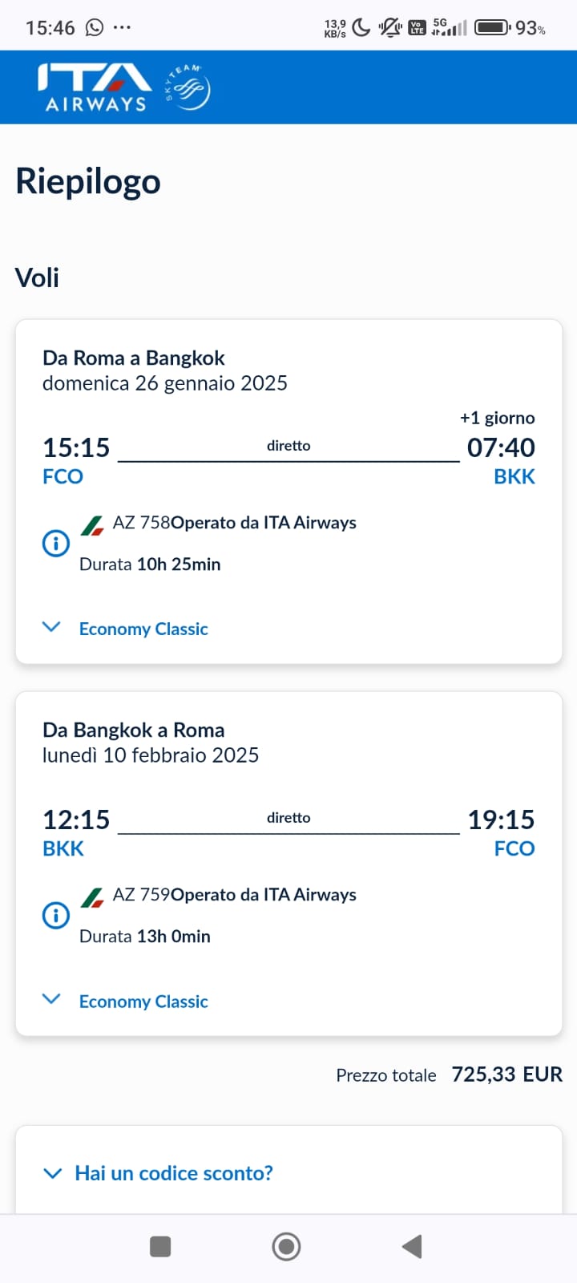Image resolution: width=577 pixels, height=1283 pixels.
Task: Tap the total price 725,33 EUR
Action: coord(506,1075)
